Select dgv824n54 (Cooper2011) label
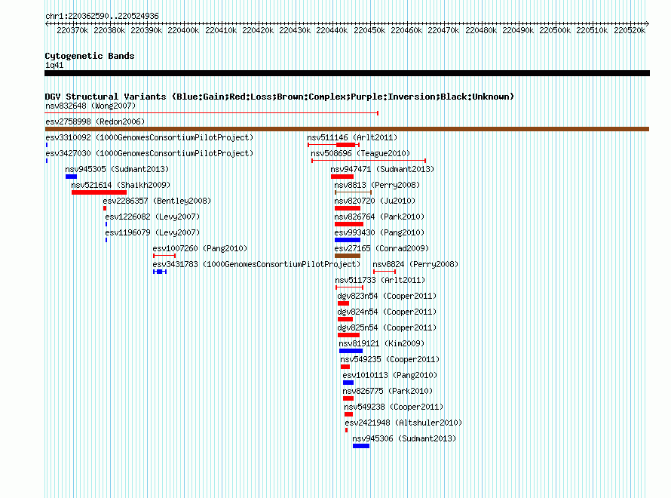 (x=387, y=312)
